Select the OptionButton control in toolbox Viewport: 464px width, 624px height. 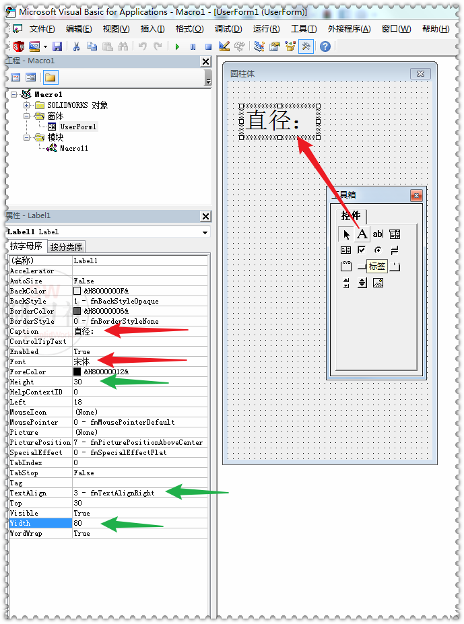[378, 250]
